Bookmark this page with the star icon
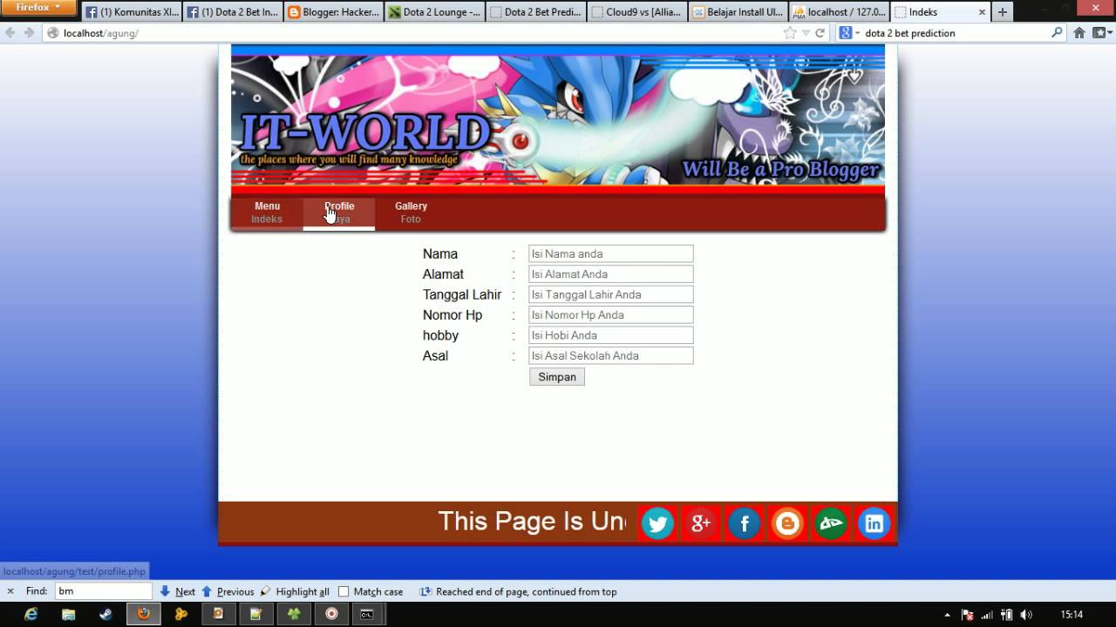 point(790,33)
